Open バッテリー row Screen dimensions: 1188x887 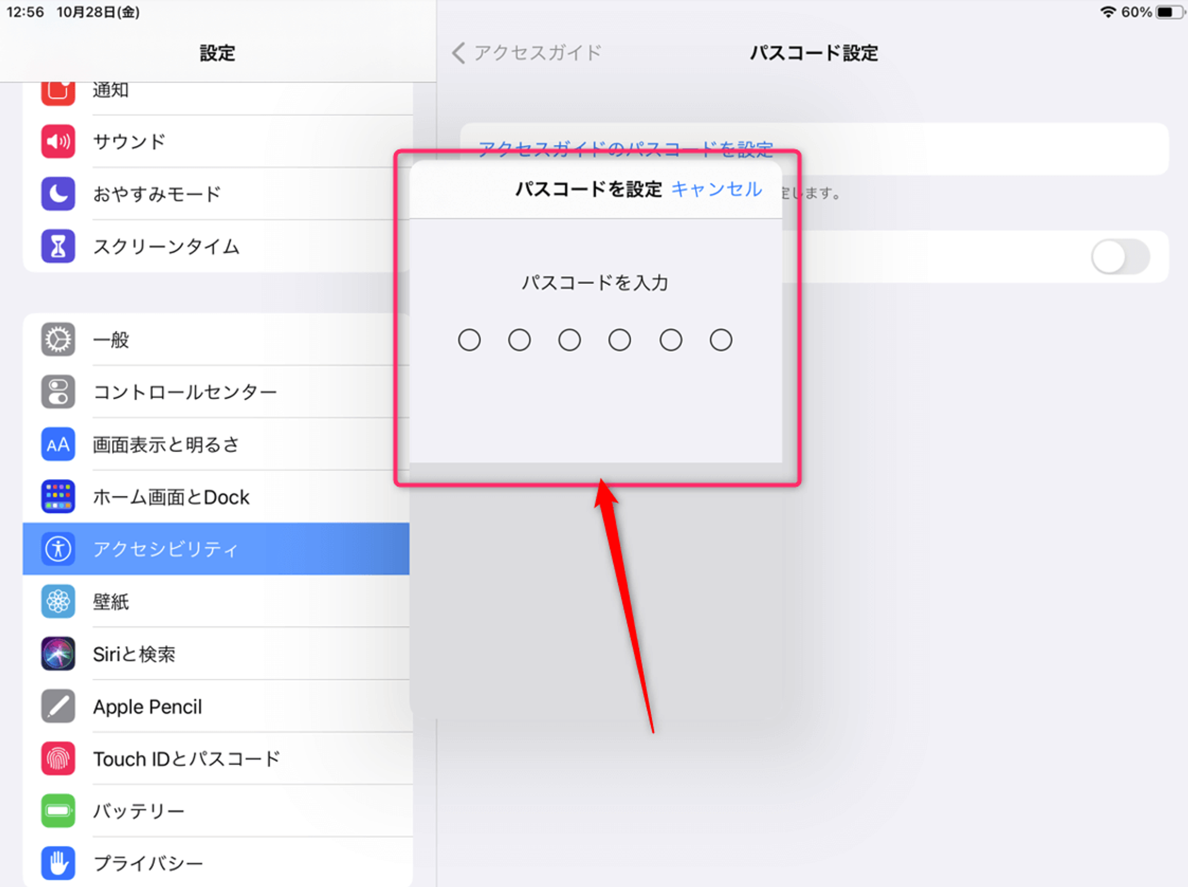(216, 810)
